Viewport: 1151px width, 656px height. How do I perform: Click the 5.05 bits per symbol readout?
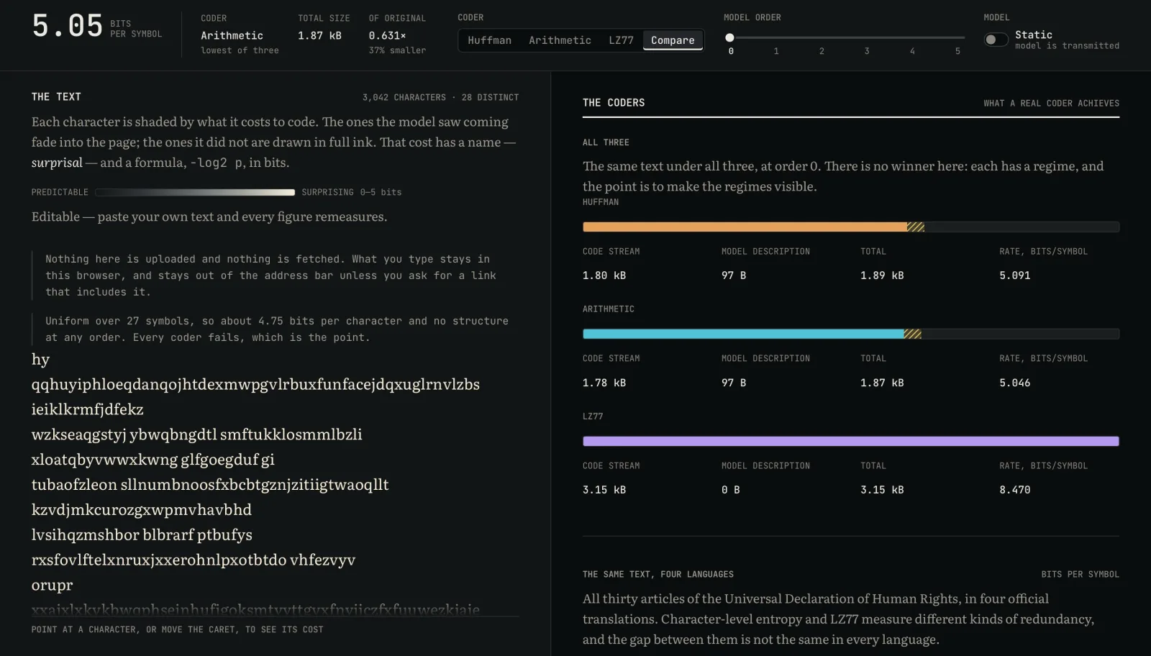tap(68, 27)
